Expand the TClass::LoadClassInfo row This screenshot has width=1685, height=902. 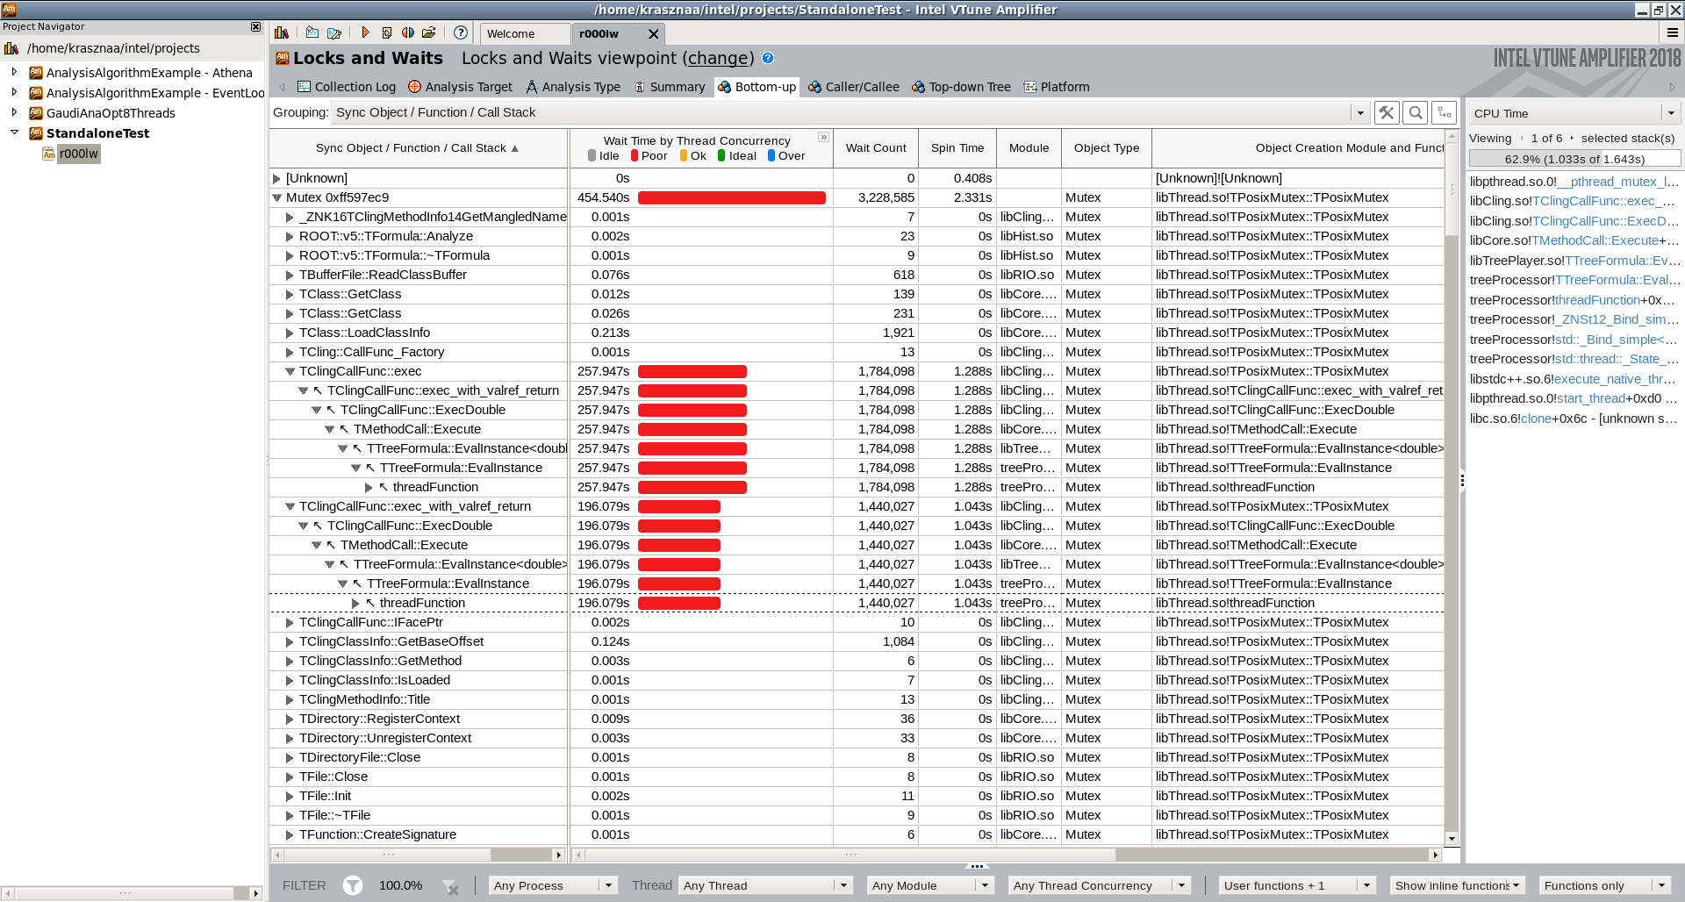(290, 333)
